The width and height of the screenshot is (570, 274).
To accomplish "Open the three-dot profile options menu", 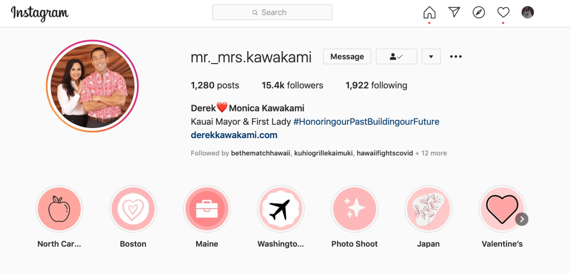I will tap(455, 56).
